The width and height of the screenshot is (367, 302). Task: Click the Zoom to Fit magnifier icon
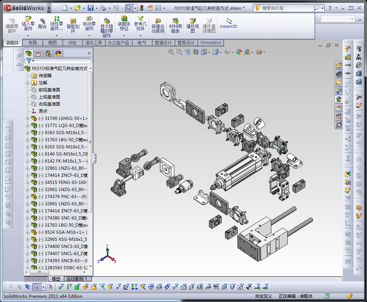pos(171,52)
